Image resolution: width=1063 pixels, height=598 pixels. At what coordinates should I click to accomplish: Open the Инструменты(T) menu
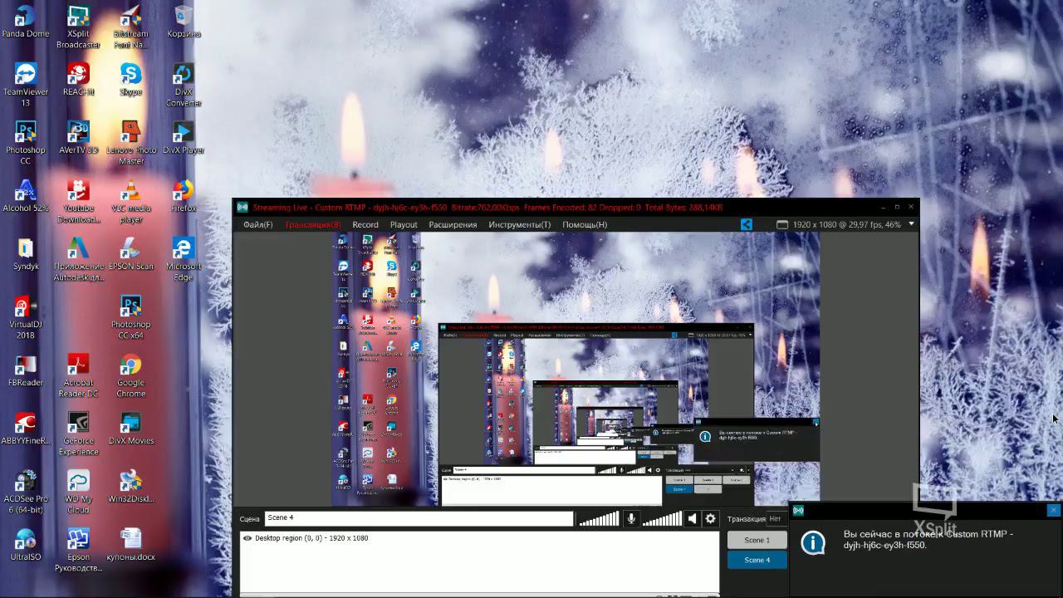[x=519, y=225]
